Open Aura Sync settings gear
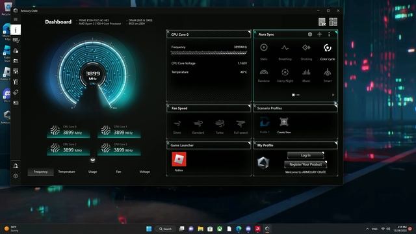 [310, 34]
